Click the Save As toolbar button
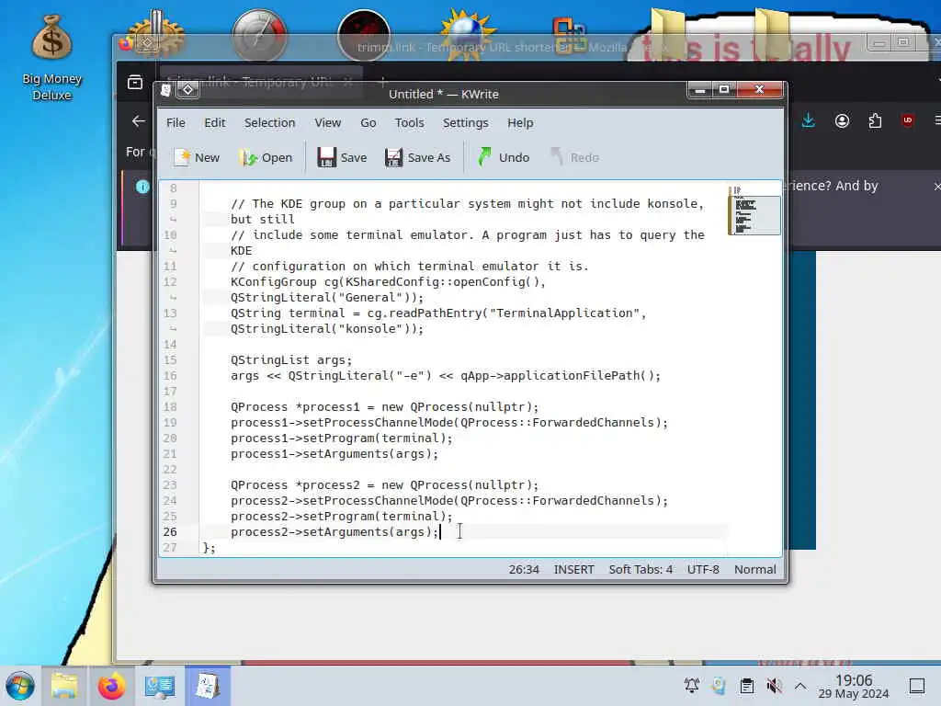 point(418,157)
